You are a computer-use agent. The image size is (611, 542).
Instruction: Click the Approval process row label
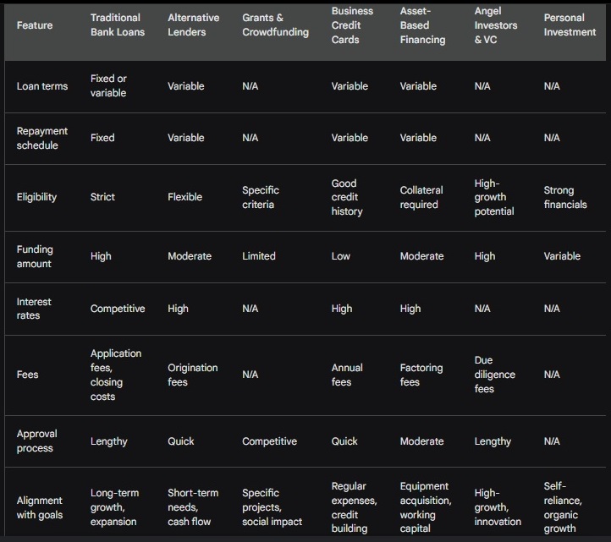point(36,441)
